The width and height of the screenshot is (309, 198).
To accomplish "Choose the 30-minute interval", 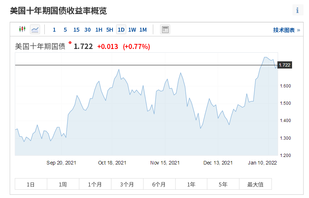I will 88,30.
